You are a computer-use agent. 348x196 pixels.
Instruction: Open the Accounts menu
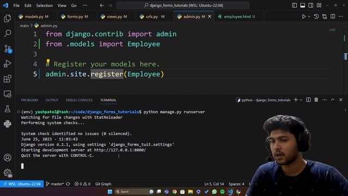[7, 157]
